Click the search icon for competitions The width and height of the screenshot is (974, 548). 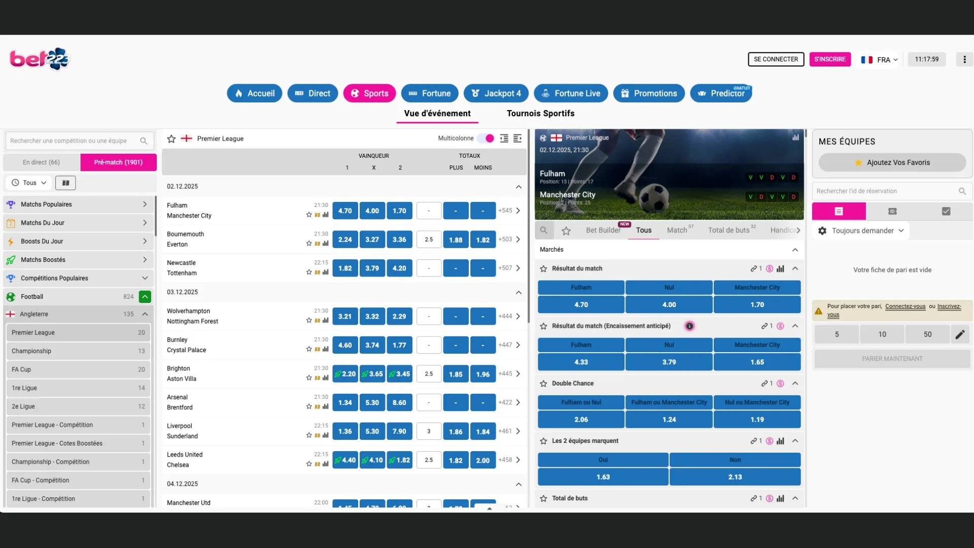pyautogui.click(x=144, y=141)
